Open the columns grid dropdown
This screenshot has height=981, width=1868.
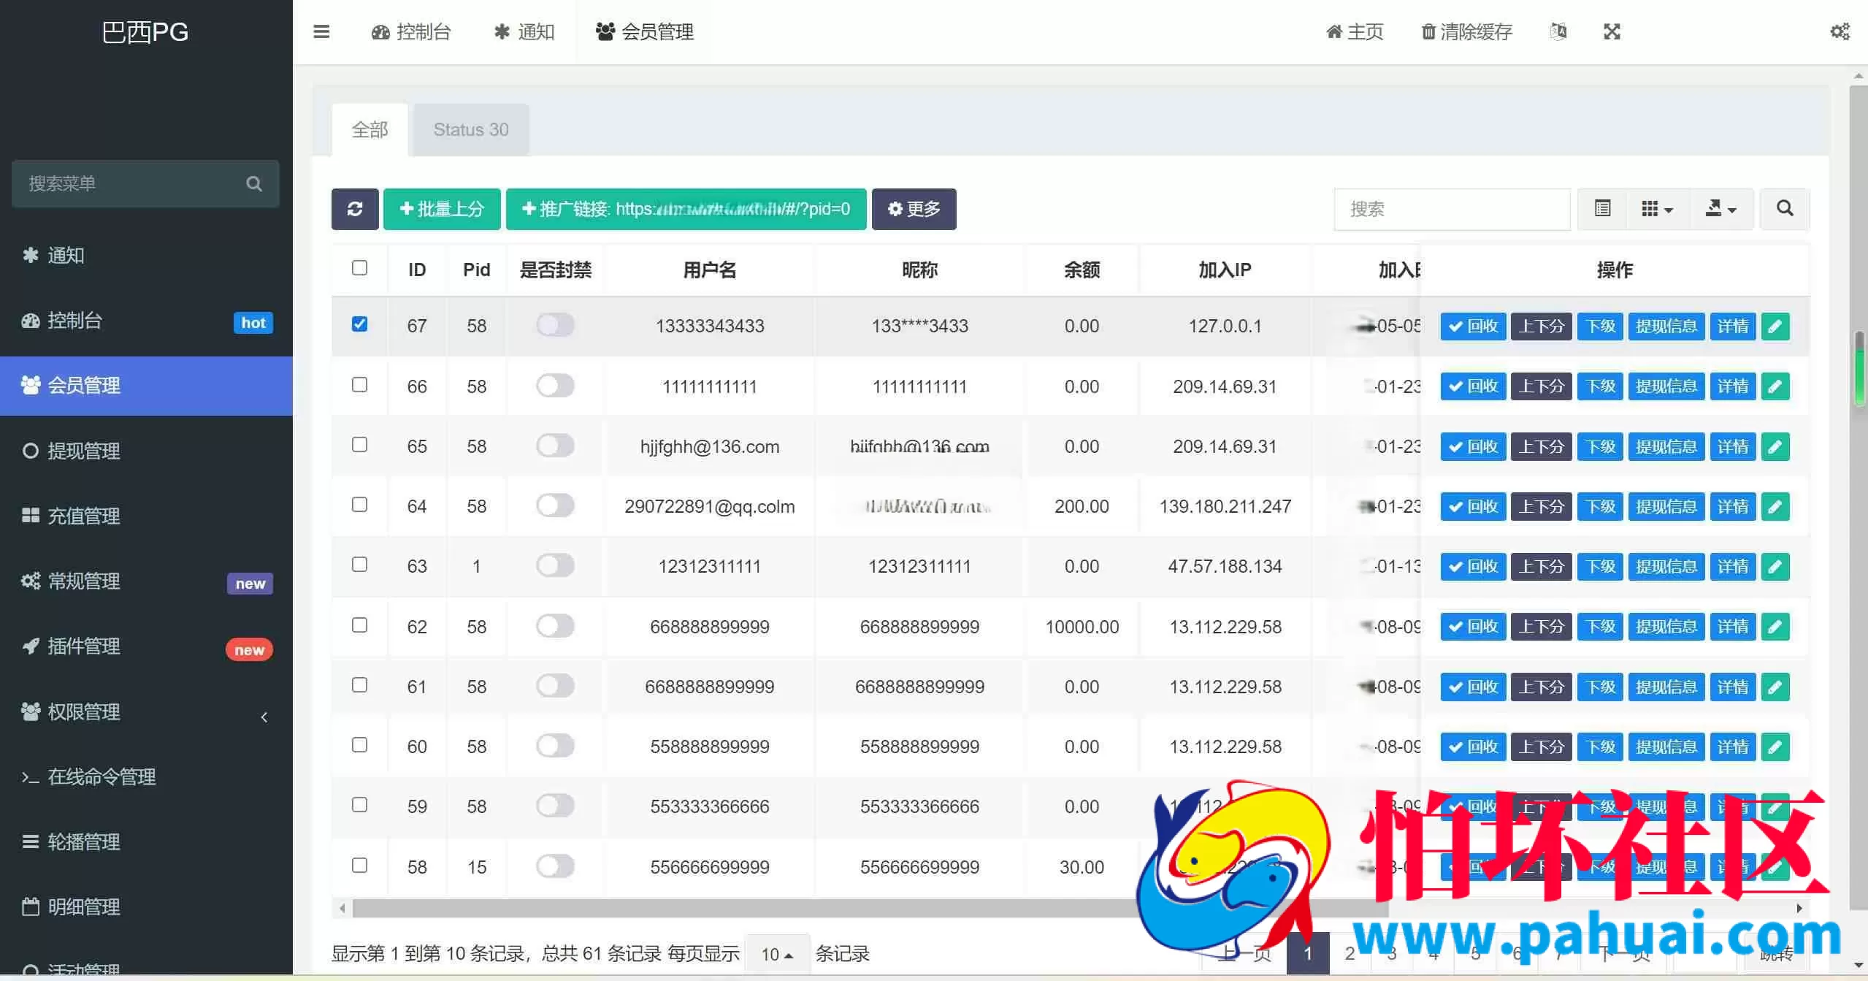[x=1657, y=209]
